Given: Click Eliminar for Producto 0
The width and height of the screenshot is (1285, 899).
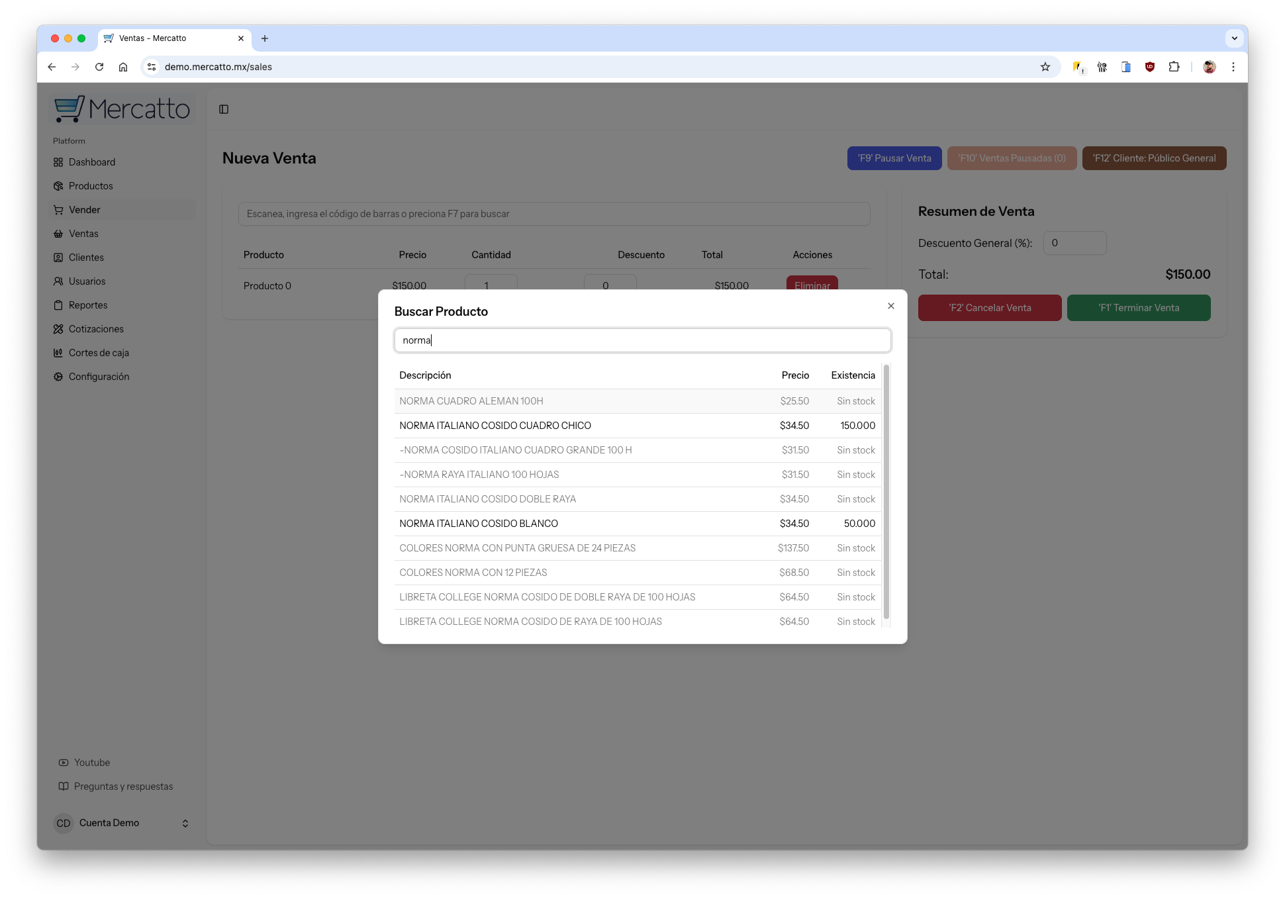Looking at the screenshot, I should [x=812, y=283].
